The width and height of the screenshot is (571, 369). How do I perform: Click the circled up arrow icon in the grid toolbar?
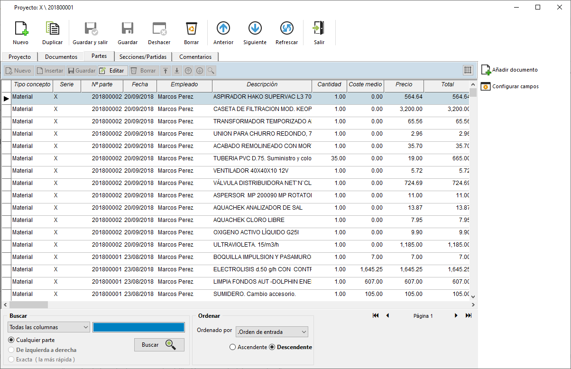(188, 71)
